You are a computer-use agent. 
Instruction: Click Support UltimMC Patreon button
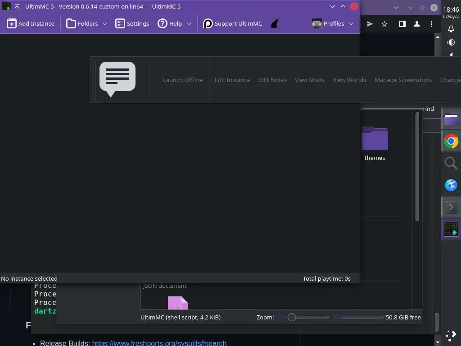coord(232,23)
